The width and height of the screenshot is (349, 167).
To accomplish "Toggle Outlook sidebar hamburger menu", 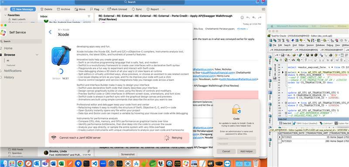I will tap(6, 9).
